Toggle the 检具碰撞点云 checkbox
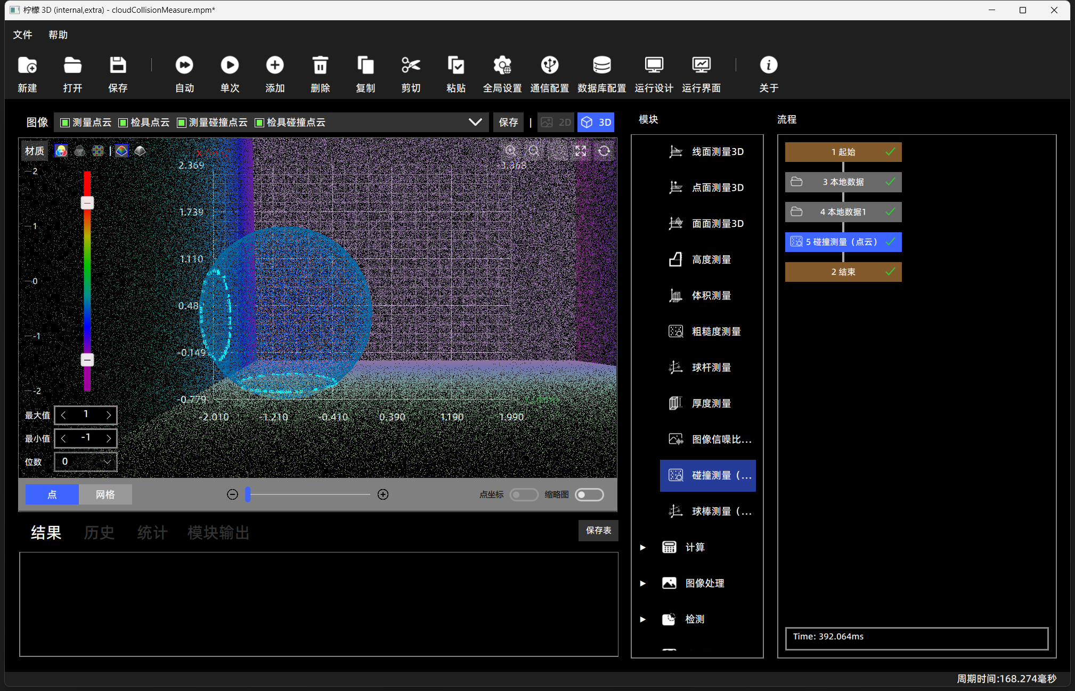 (259, 123)
